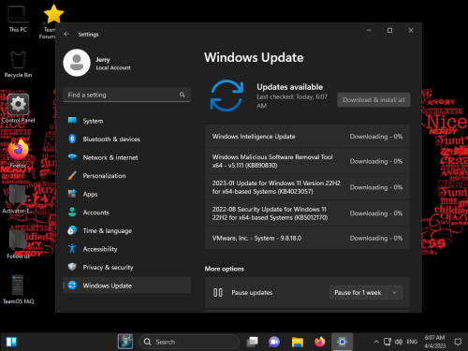Click the ENG language indicator
Viewport: 468px width, 351px height.
click(412, 342)
